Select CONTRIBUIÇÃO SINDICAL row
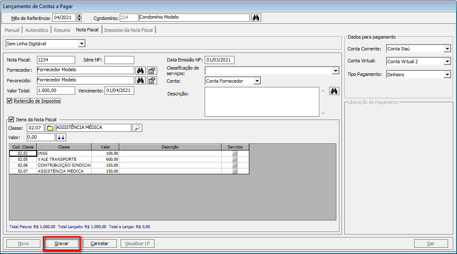The width and height of the screenshot is (457, 254). [129, 165]
